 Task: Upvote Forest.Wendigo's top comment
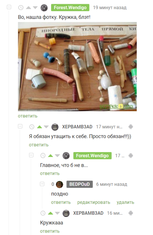click(x=28, y=7)
